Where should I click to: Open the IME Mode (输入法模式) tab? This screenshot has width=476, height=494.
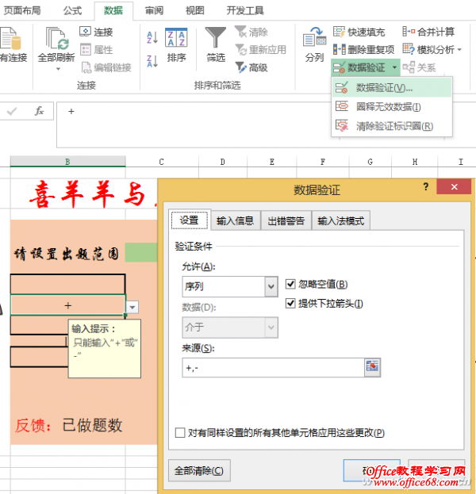click(x=341, y=220)
